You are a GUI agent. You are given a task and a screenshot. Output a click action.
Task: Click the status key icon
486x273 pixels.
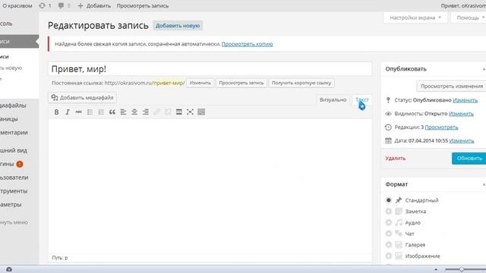click(388, 100)
